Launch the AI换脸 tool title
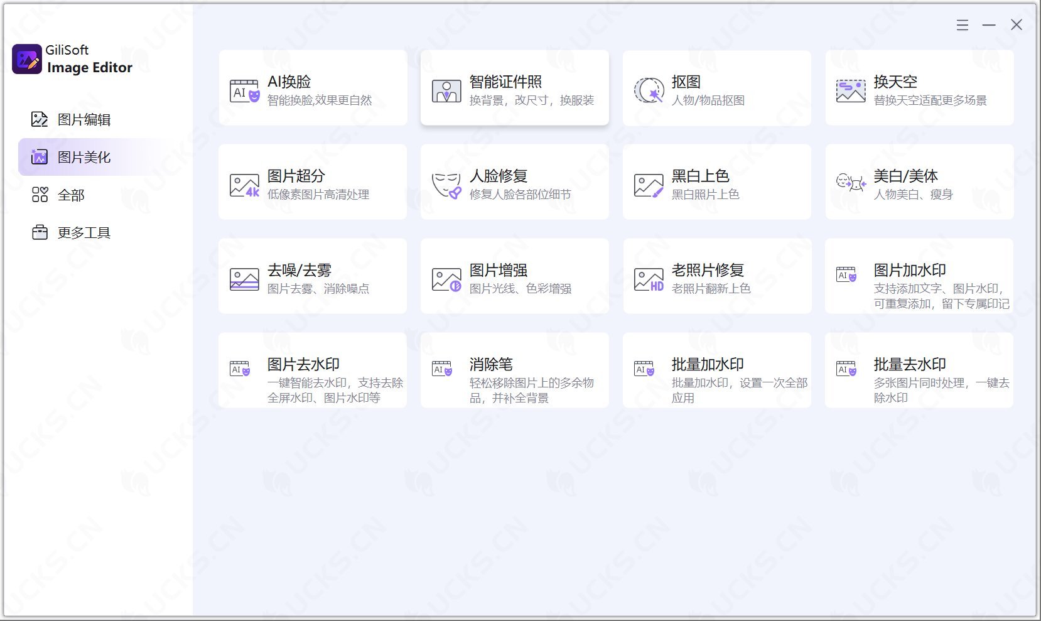 coord(289,82)
